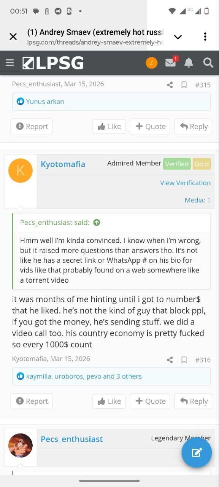Jump to quoted post via arrow icon
The width and height of the screenshot is (219, 487).
[x=97, y=223]
